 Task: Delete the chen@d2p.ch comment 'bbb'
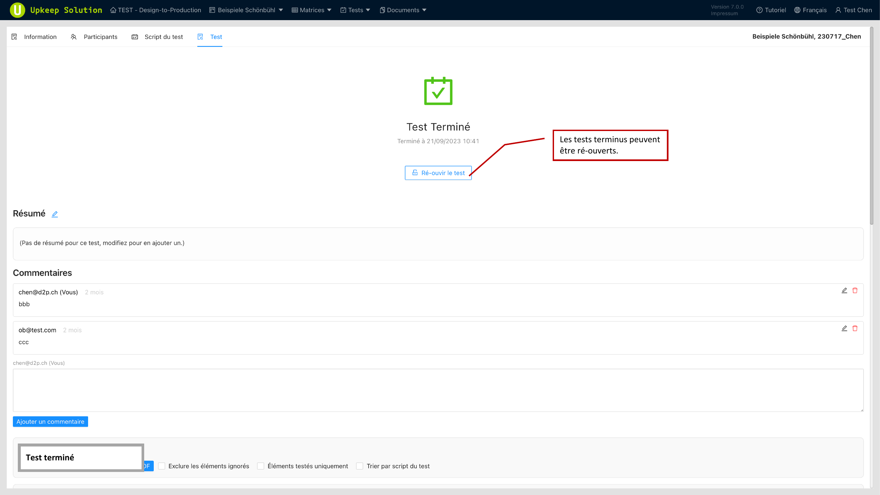pyautogui.click(x=855, y=290)
